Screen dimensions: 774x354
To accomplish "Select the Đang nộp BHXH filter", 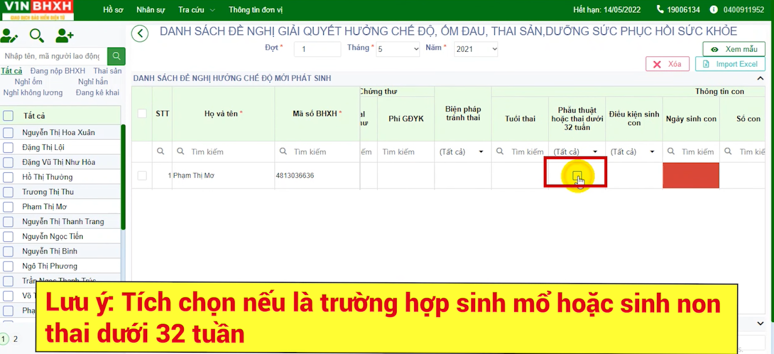I will [x=58, y=71].
